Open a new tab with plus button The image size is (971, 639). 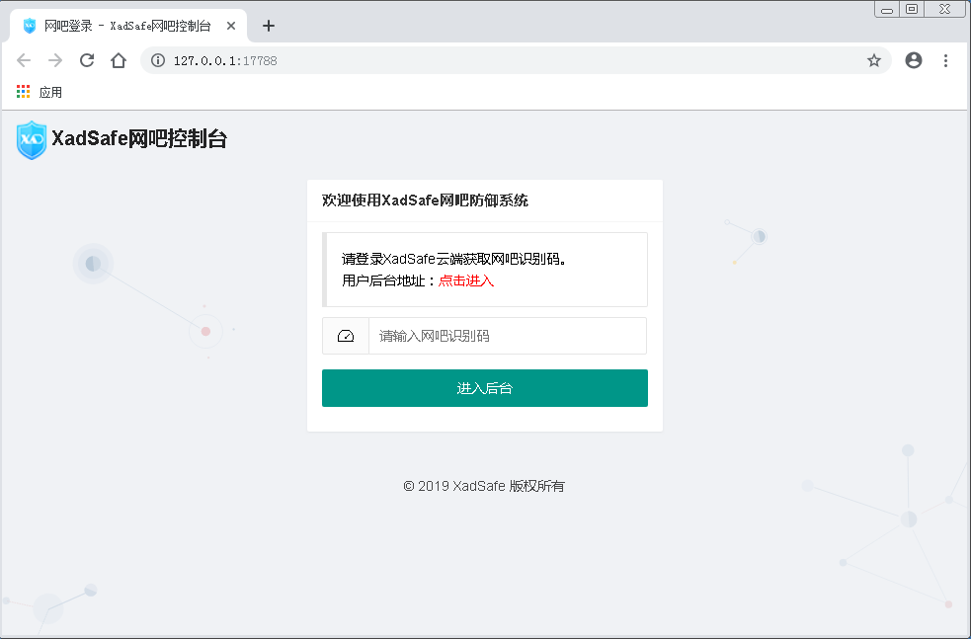coord(268,26)
